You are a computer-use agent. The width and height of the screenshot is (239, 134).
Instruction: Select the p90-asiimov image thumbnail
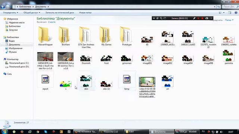tap(66, 57)
